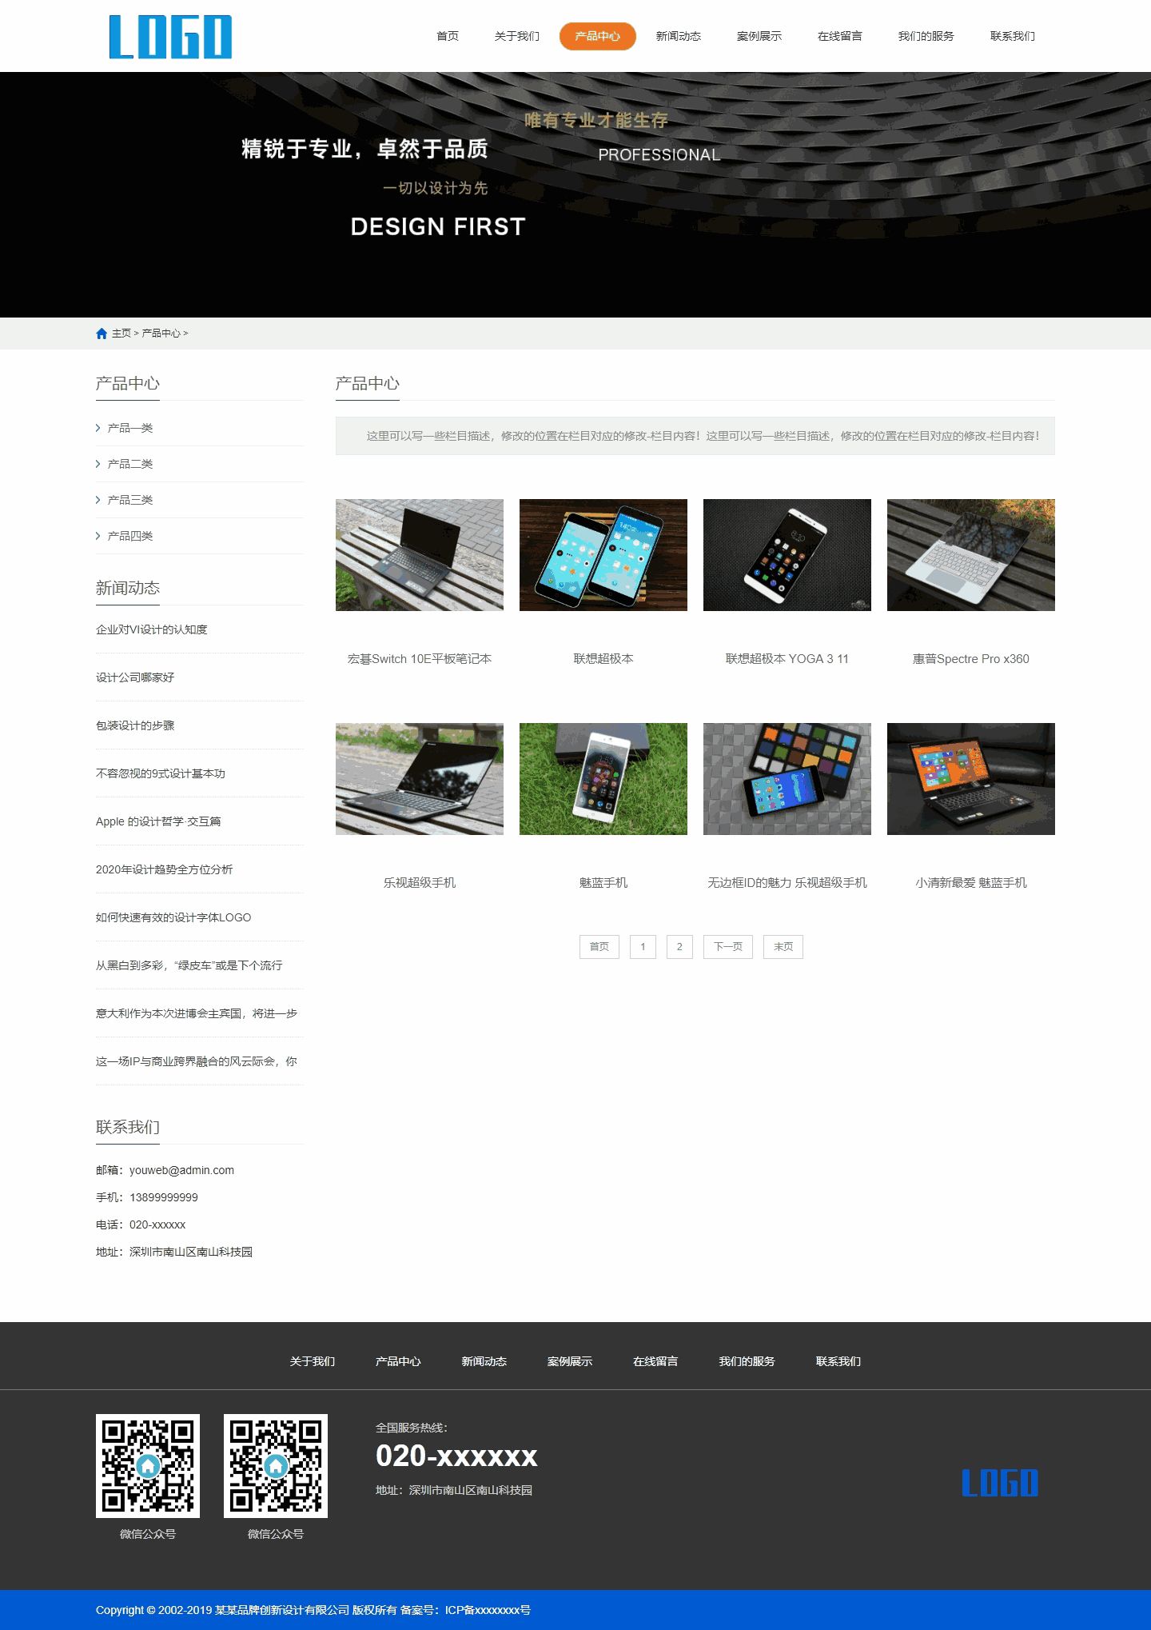
Task: Expand the 产品二类 sidebar category
Action: 129,464
